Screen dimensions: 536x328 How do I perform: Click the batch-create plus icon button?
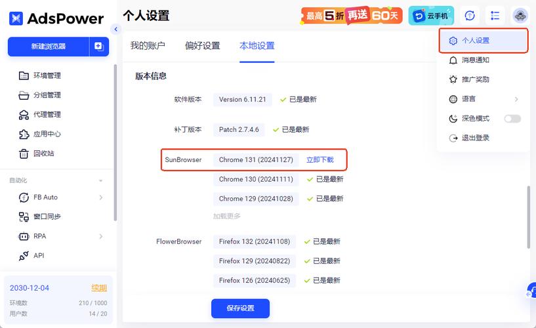click(x=99, y=47)
